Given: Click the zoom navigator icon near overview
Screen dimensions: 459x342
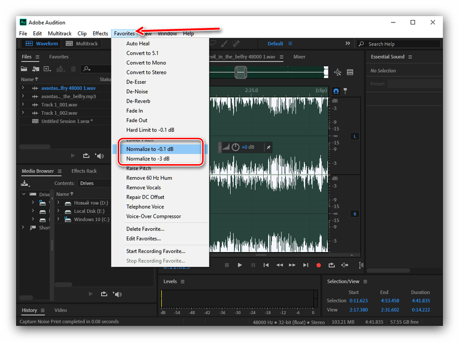Looking at the screenshot, I should tap(337, 72).
